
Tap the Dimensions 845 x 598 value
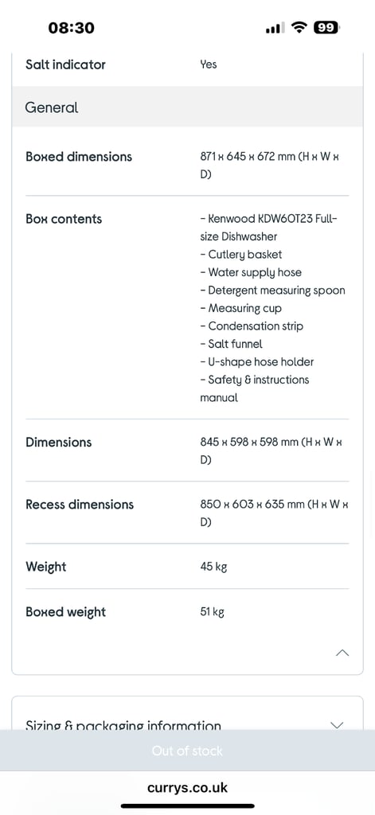click(x=271, y=450)
